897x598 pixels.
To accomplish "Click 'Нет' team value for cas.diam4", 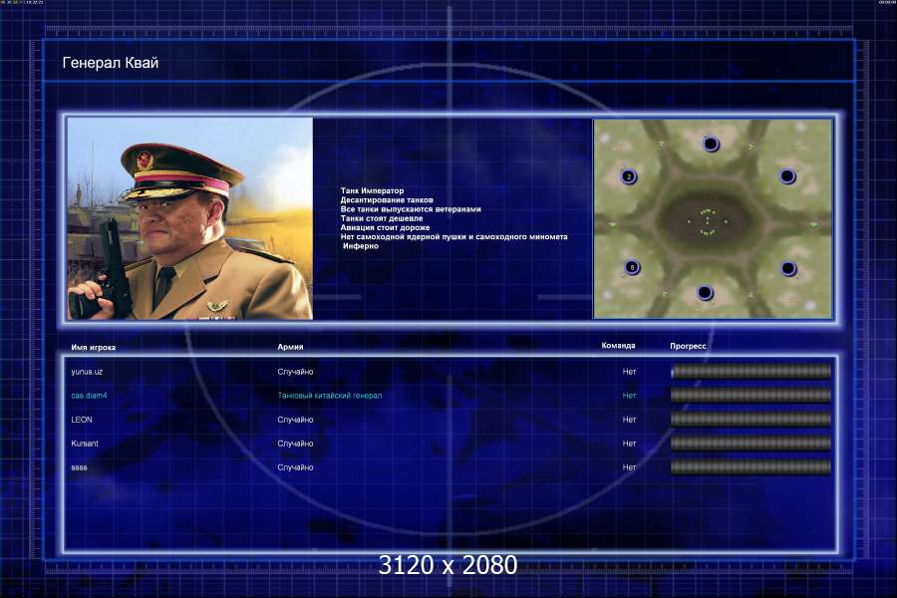I will [x=629, y=396].
